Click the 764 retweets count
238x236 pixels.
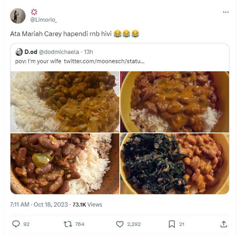[80, 224]
